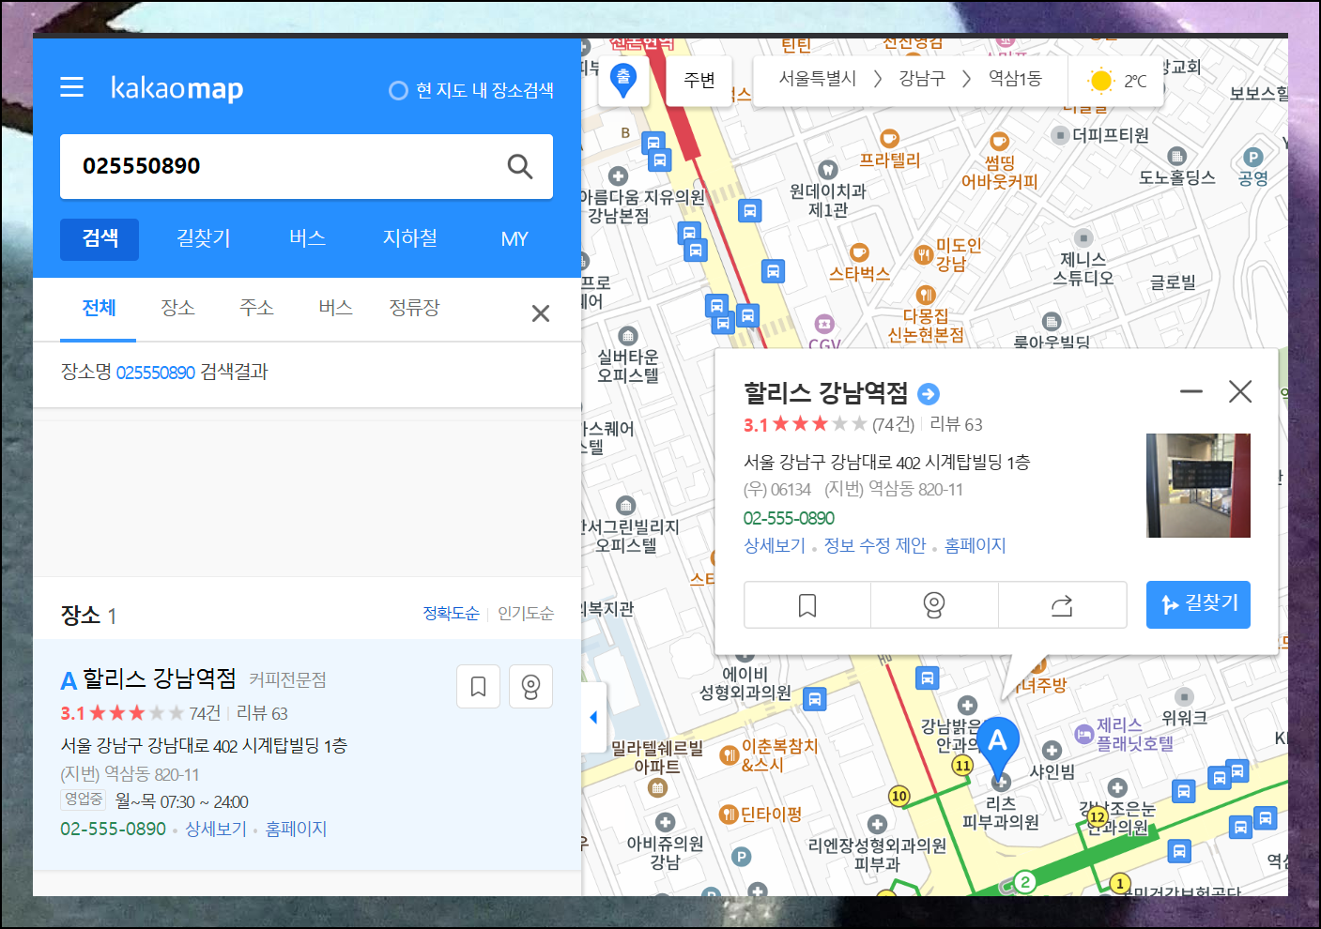This screenshot has height=929, width=1321.
Task: Toggle 현 지도 내 장소검색 option
Action: coord(471,90)
